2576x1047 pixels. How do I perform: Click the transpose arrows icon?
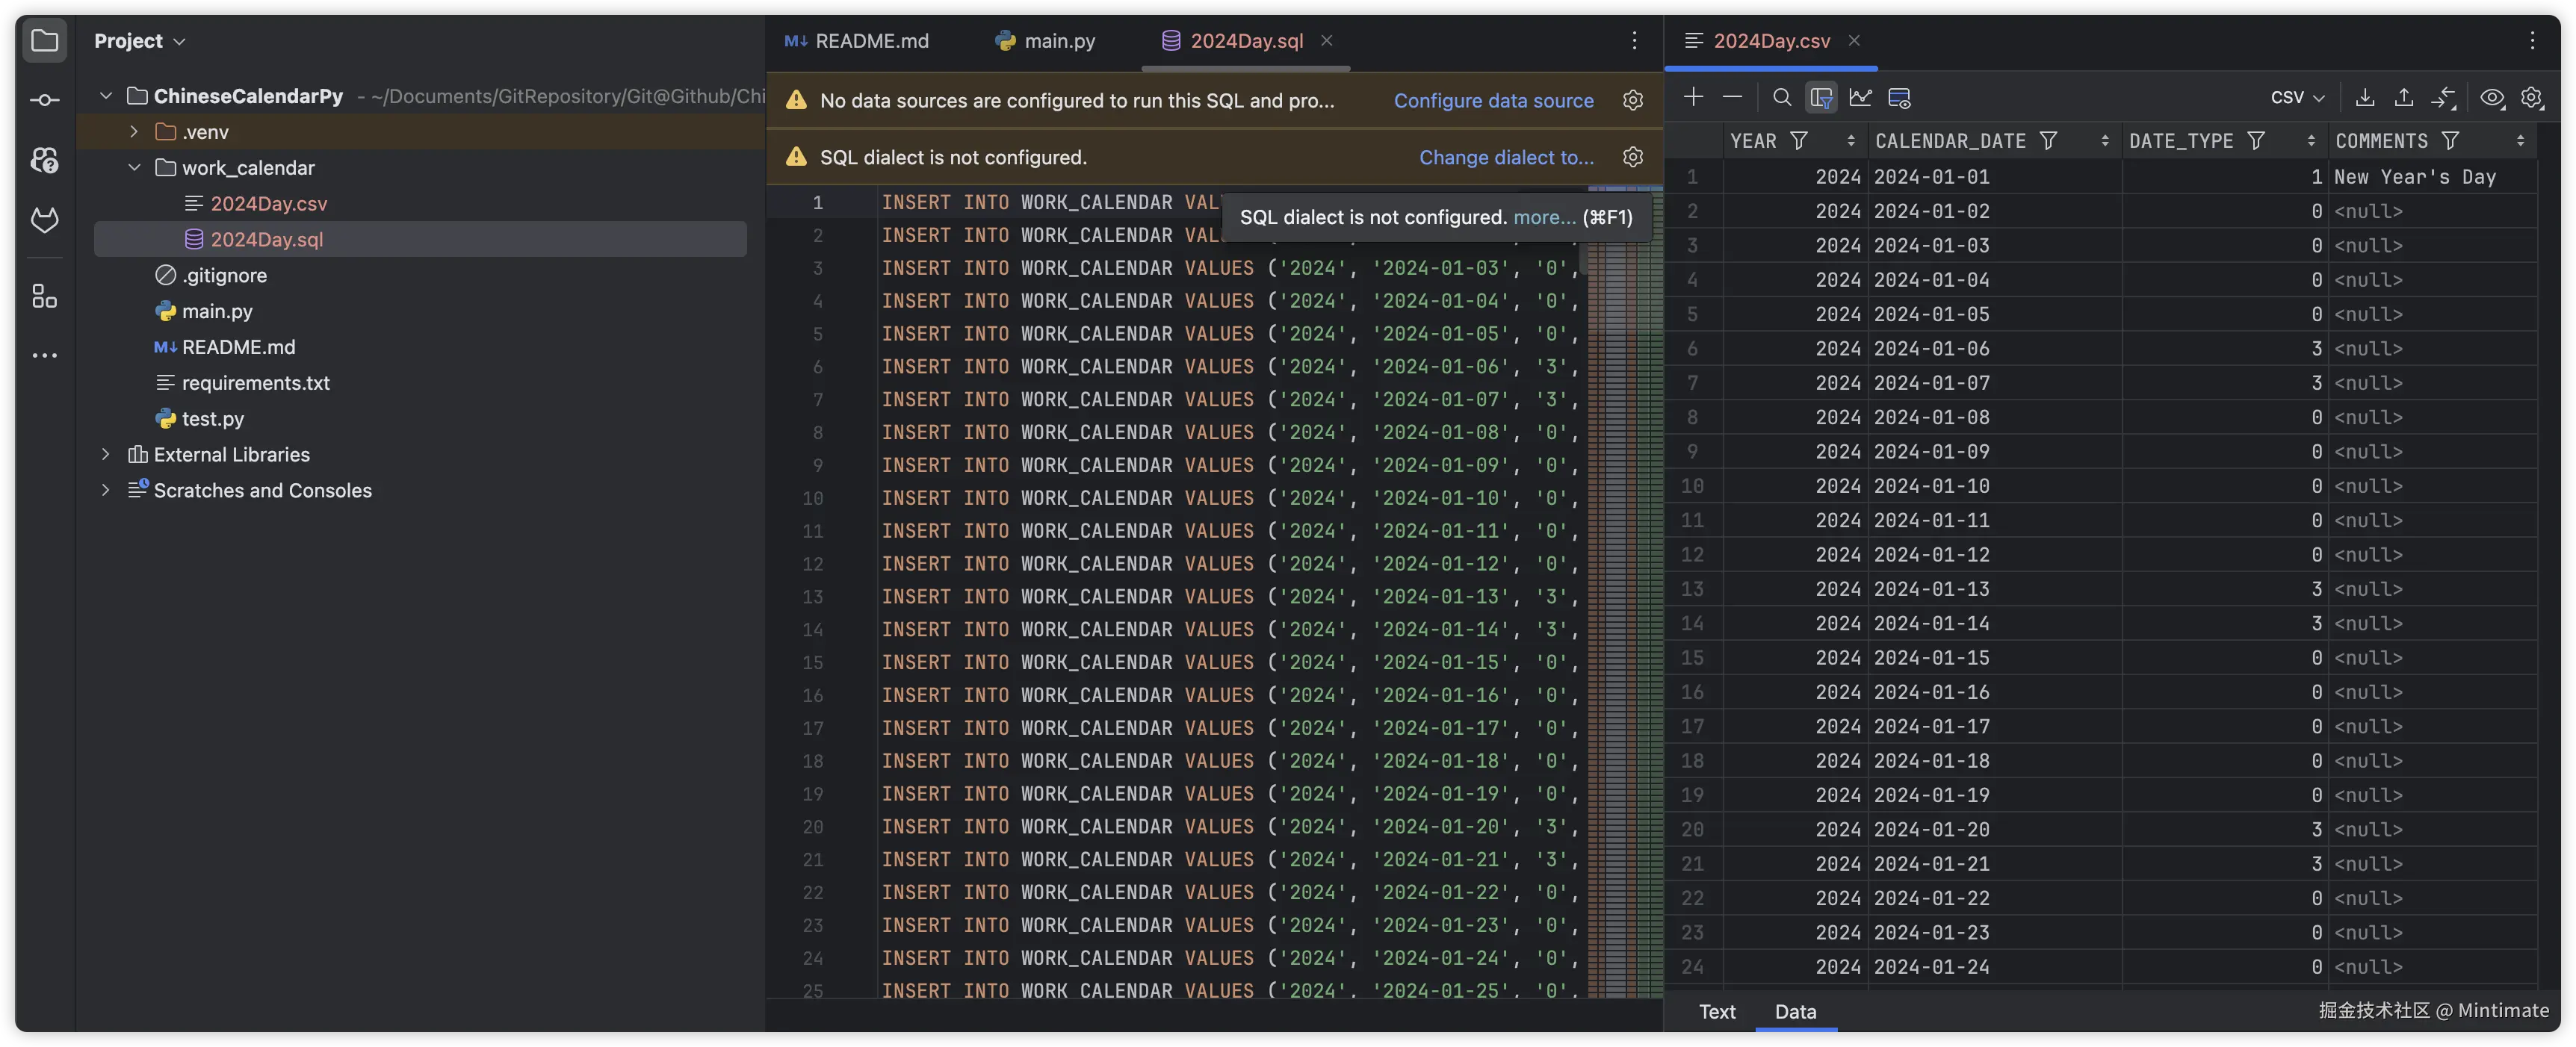click(2443, 97)
